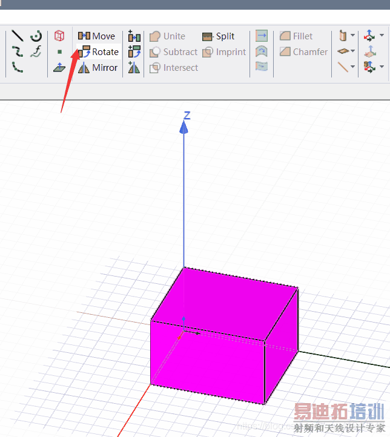Open dropdown beside solid cylinder icon
Viewport: 390px width, 437px height.
(352, 35)
